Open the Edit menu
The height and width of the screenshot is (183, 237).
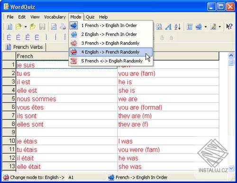point(22,17)
